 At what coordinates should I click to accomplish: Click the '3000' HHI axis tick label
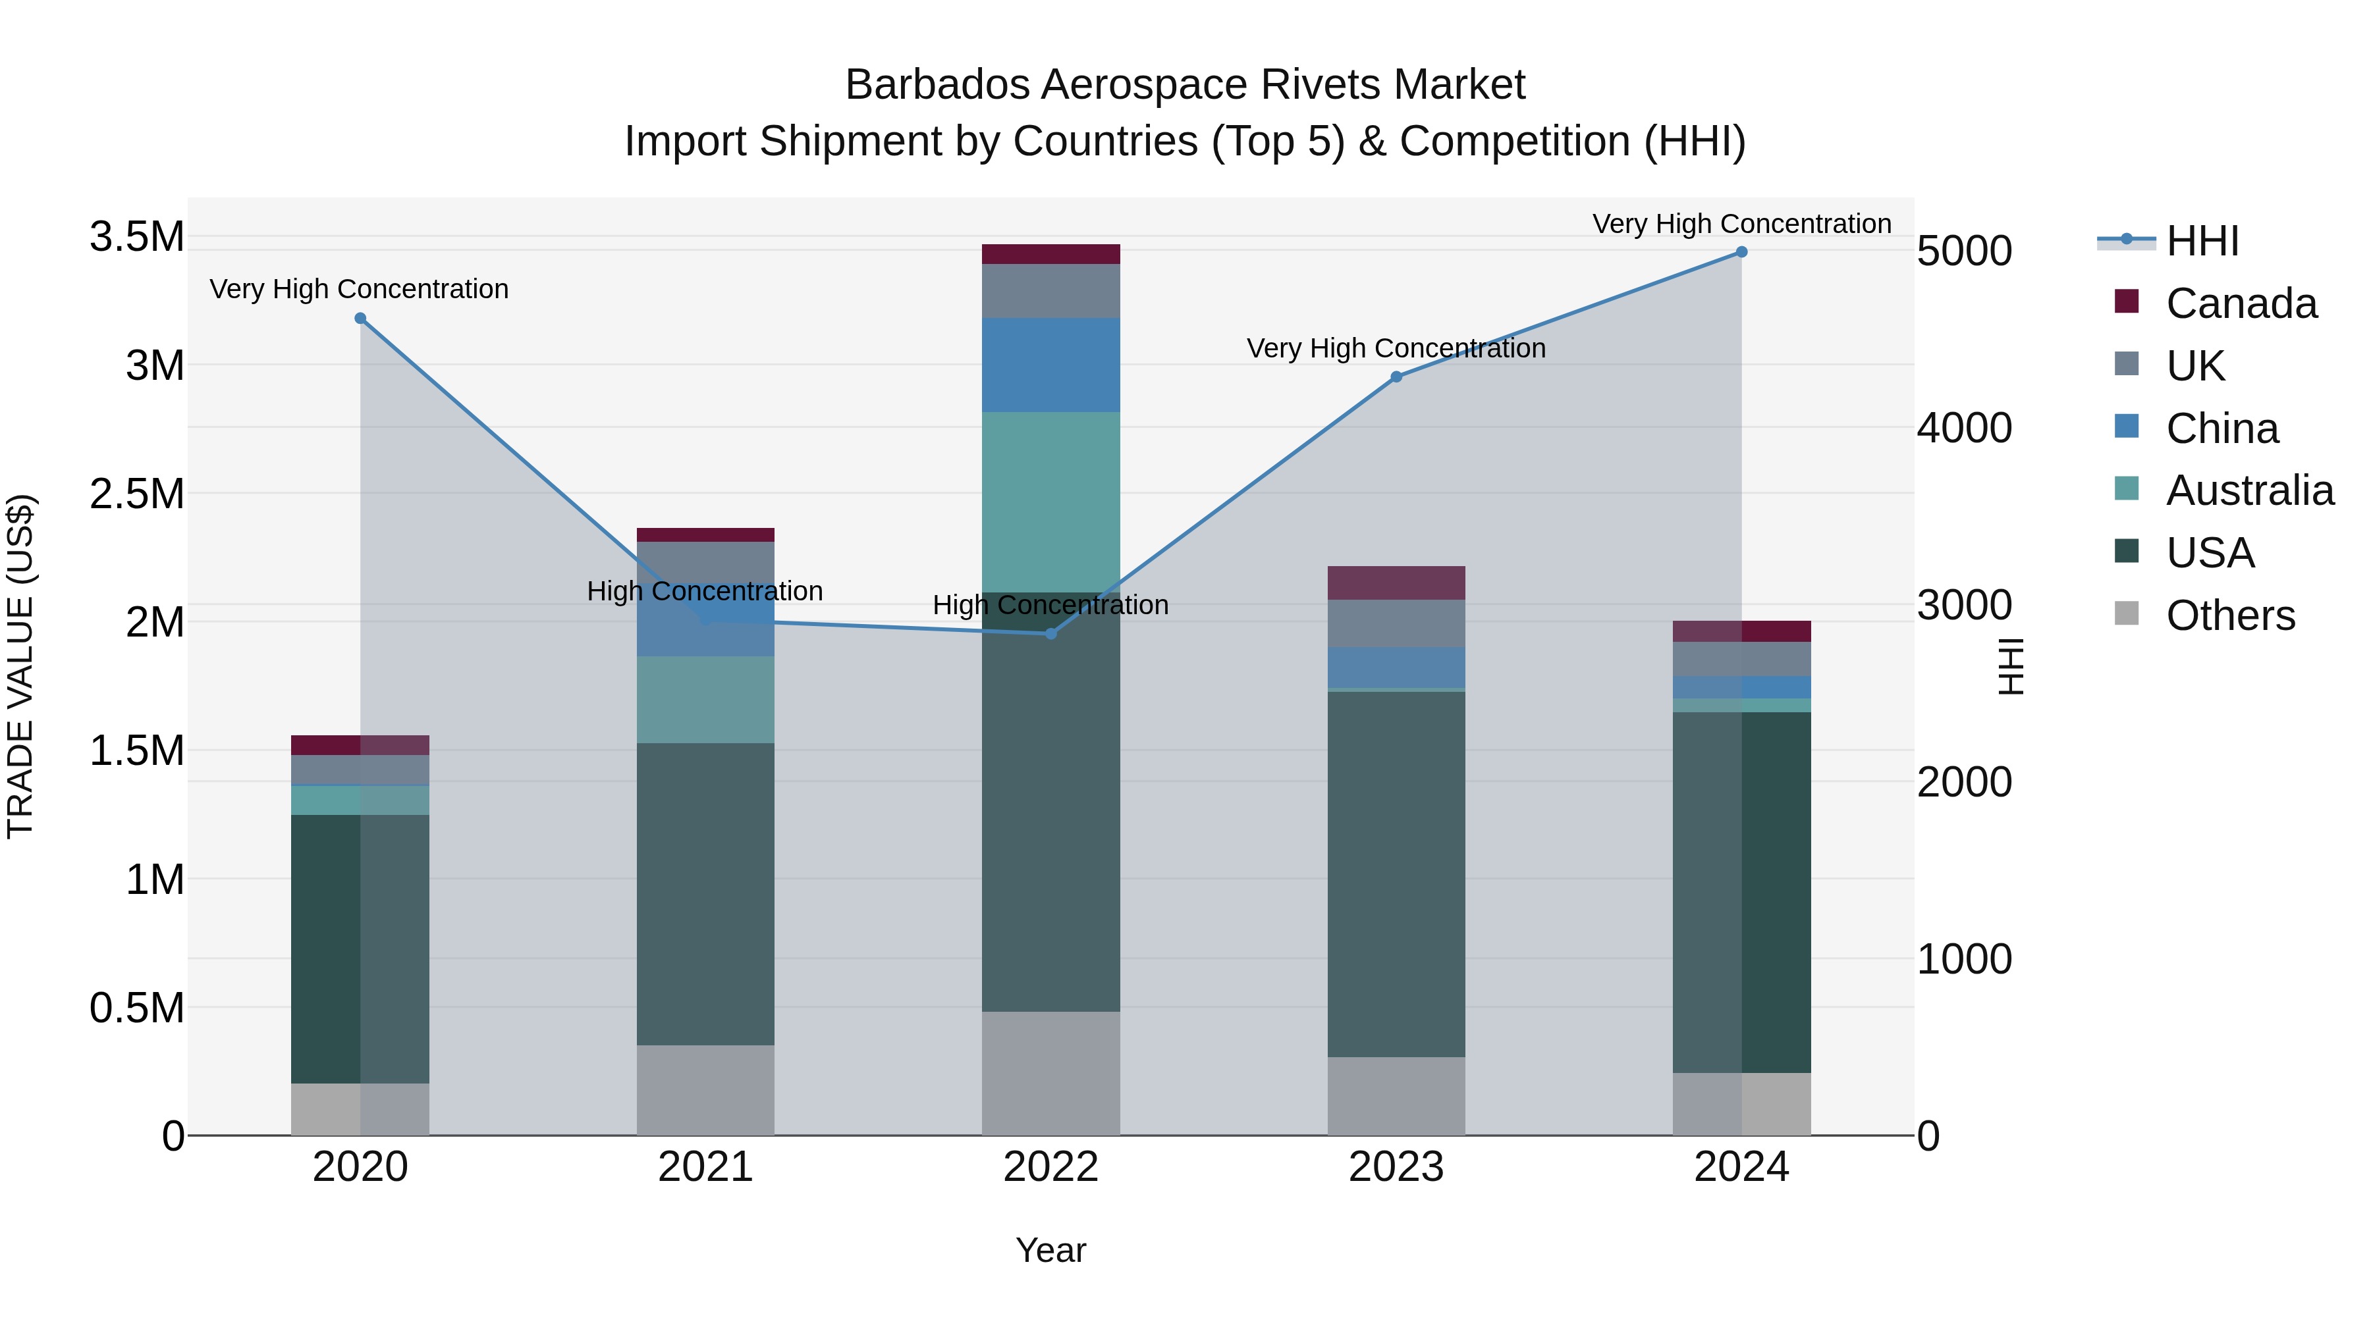pyautogui.click(x=1964, y=606)
